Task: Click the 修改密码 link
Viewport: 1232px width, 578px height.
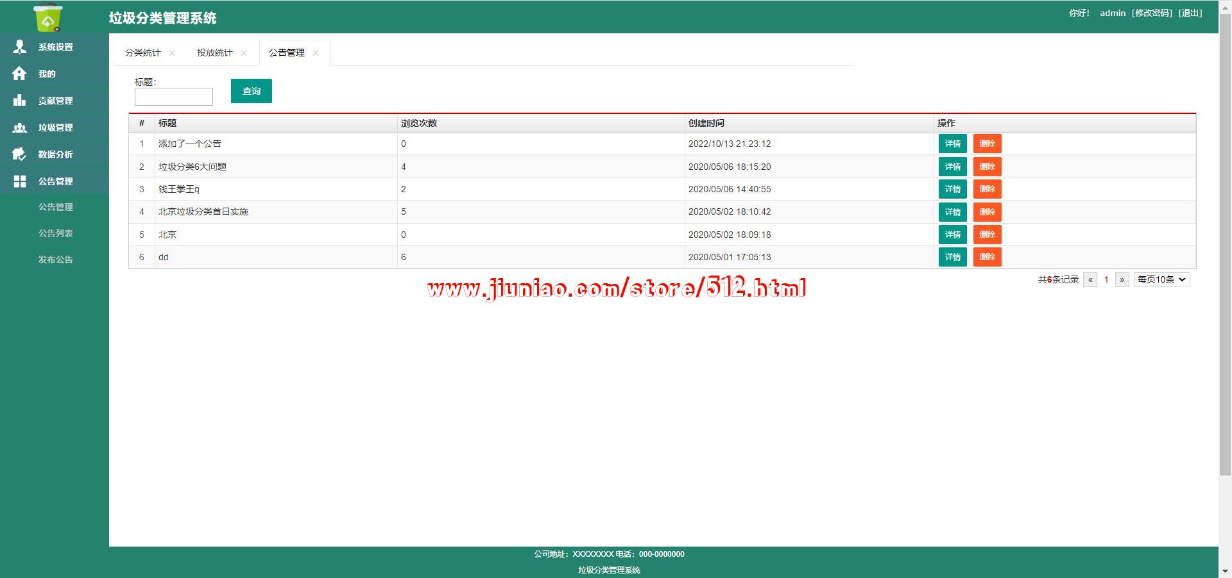Action: pyautogui.click(x=1152, y=13)
